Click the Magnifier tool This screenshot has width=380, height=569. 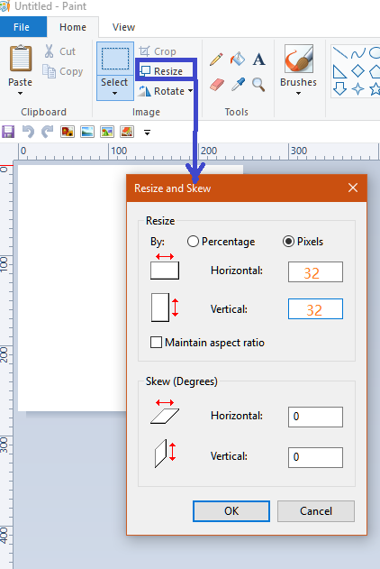pos(258,85)
